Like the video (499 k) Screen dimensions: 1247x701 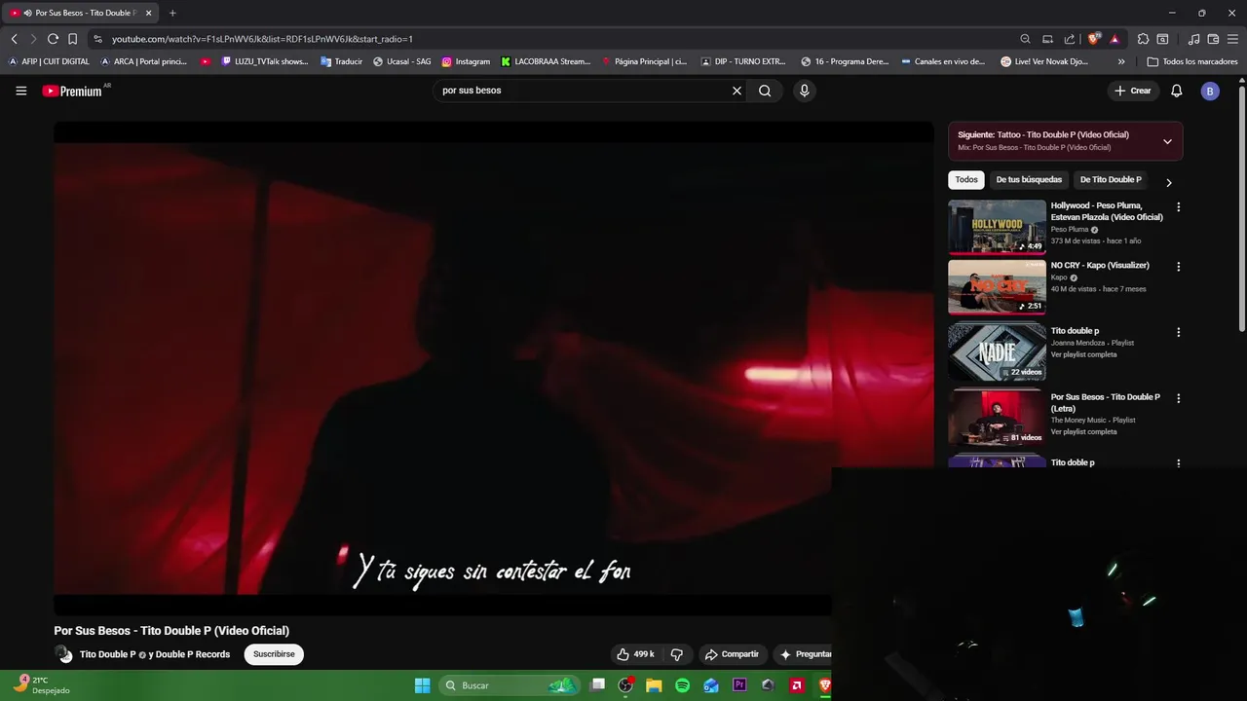(x=636, y=654)
